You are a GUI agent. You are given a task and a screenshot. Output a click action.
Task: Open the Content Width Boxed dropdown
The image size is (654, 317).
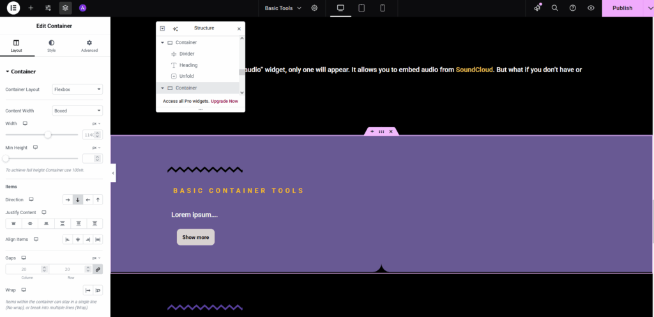coord(77,111)
